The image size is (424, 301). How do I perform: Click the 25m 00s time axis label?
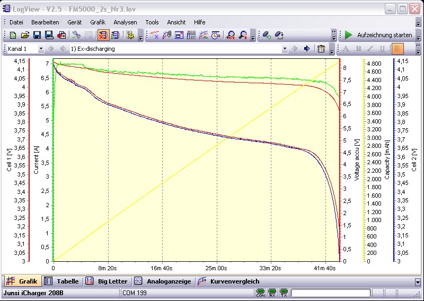click(x=216, y=268)
